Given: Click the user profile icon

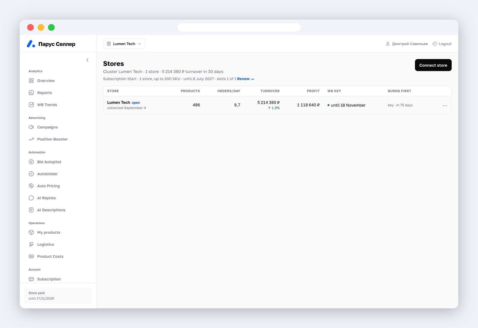Looking at the screenshot, I should click(x=388, y=44).
